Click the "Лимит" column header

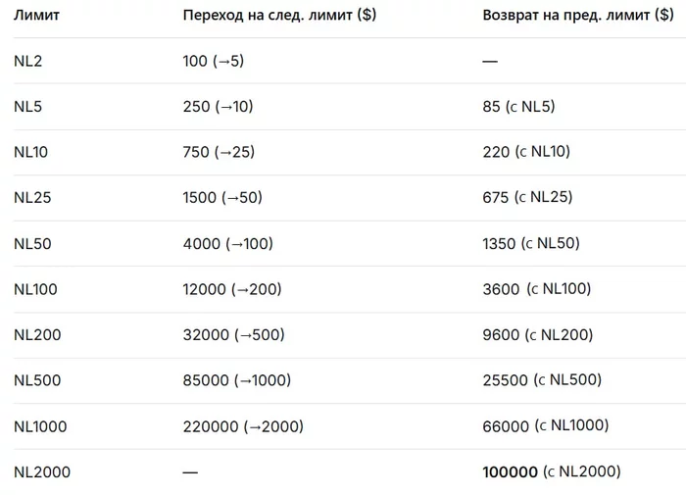(36, 16)
